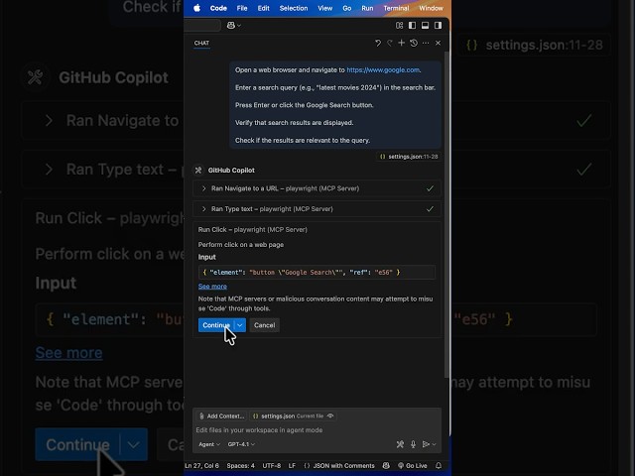This screenshot has height=476, width=635.
Task: Cancel the Run Click tool request
Action: pos(265,325)
